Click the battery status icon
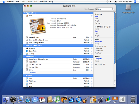139x104 pixels. (x=115, y=1)
